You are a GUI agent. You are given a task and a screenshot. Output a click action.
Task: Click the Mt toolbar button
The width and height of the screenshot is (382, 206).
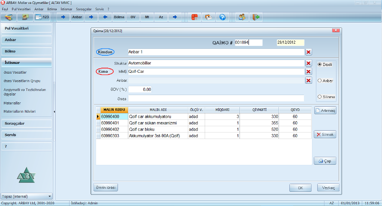coord(147,17)
